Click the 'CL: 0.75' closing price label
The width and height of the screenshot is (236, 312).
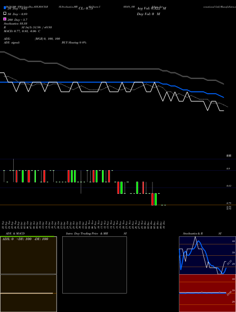click(85, 9)
